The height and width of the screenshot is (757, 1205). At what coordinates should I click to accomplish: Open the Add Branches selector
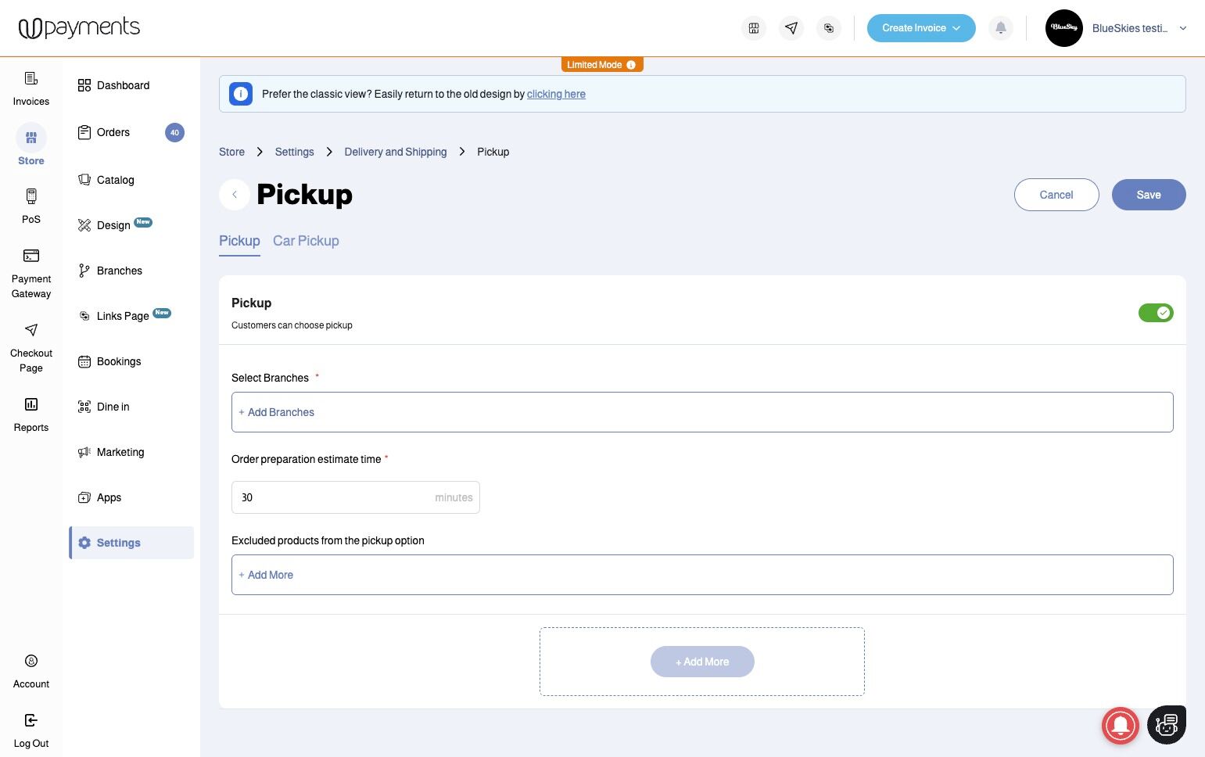pyautogui.click(x=701, y=412)
